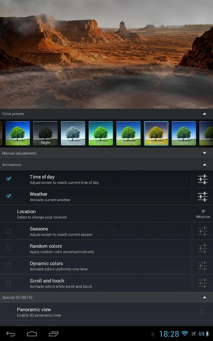Tap the Manual adjustments header text

19,153
